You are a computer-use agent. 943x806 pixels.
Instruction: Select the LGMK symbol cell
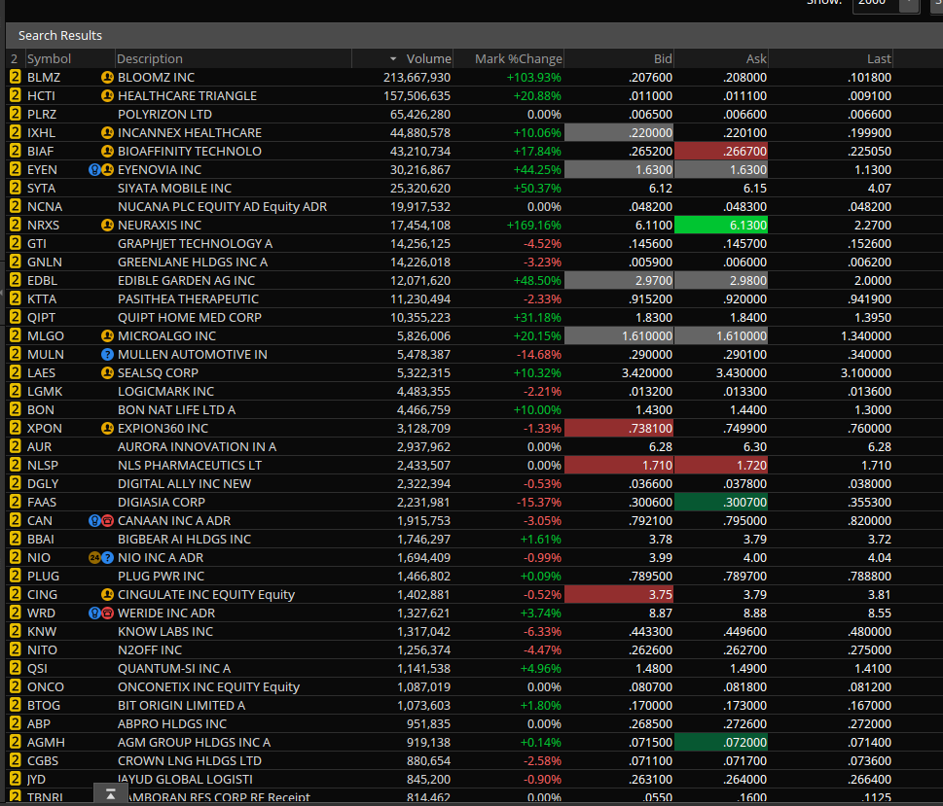point(45,391)
